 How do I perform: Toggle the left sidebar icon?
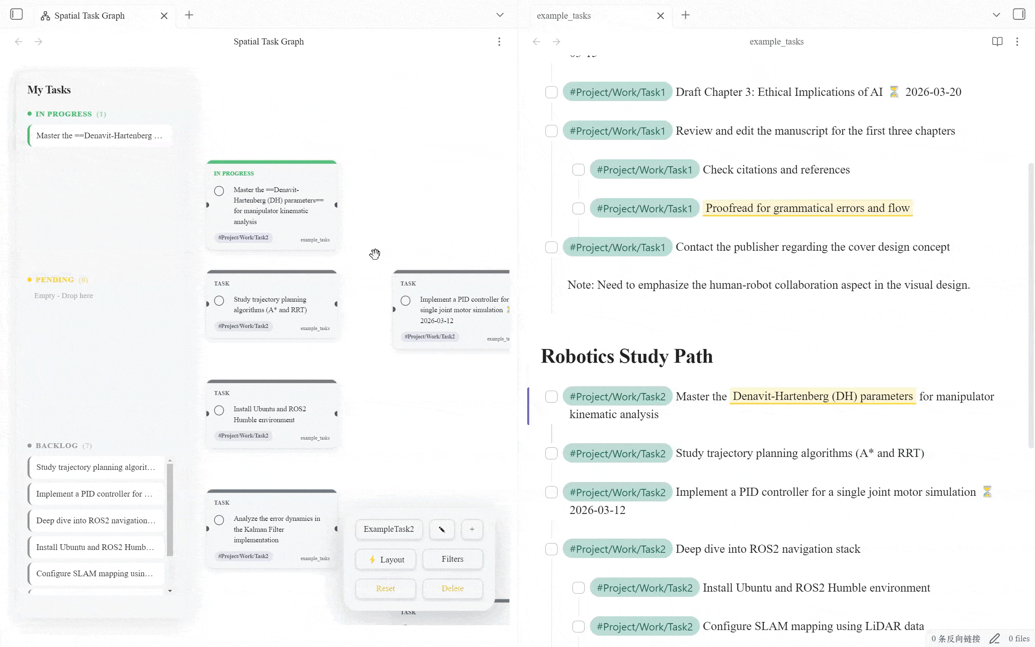(x=16, y=15)
